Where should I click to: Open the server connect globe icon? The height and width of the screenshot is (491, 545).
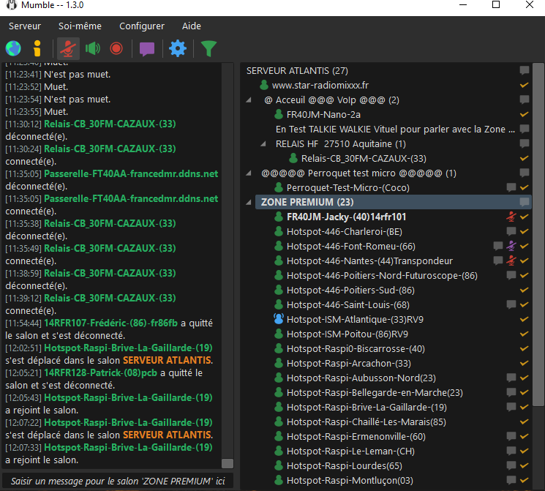tap(13, 48)
